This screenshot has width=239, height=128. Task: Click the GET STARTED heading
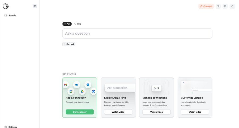click(69, 74)
